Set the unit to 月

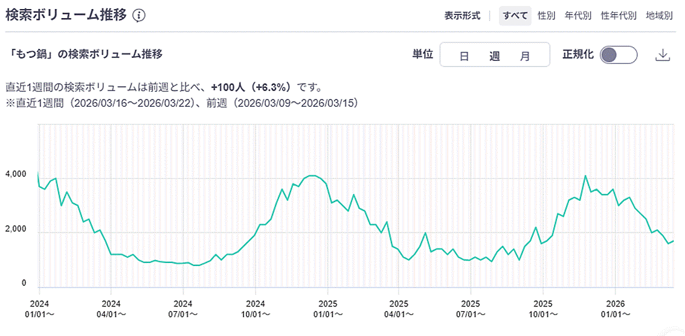[525, 56]
